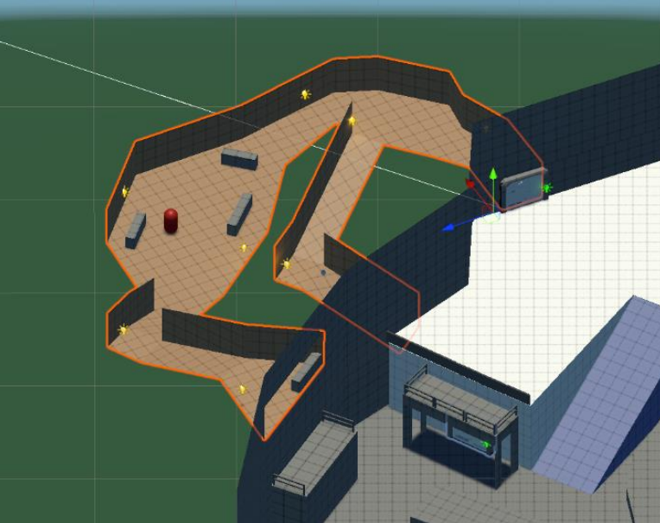This screenshot has width=660, height=523.
Task: Select yellow light at bottom floor tip
Action: click(x=243, y=389)
